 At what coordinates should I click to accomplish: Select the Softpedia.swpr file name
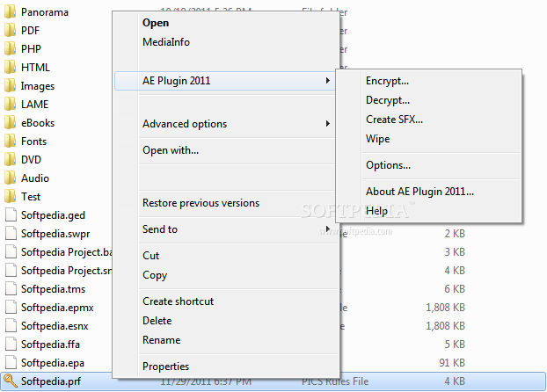pyautogui.click(x=55, y=234)
